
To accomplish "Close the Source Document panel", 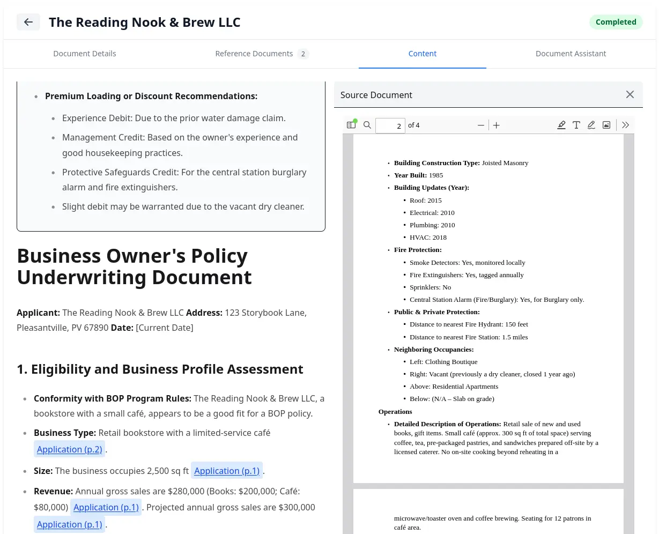I will click(630, 94).
